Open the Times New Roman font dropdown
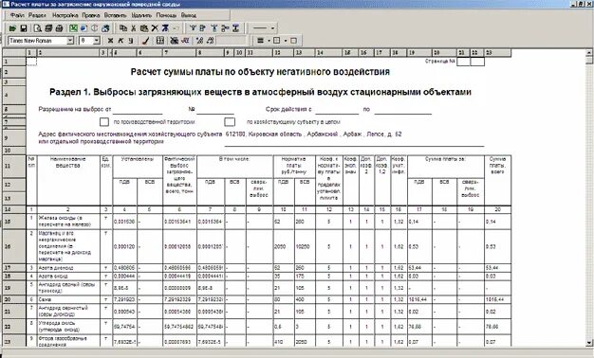Image resolution: width=594 pixels, height=358 pixels. 70,41
